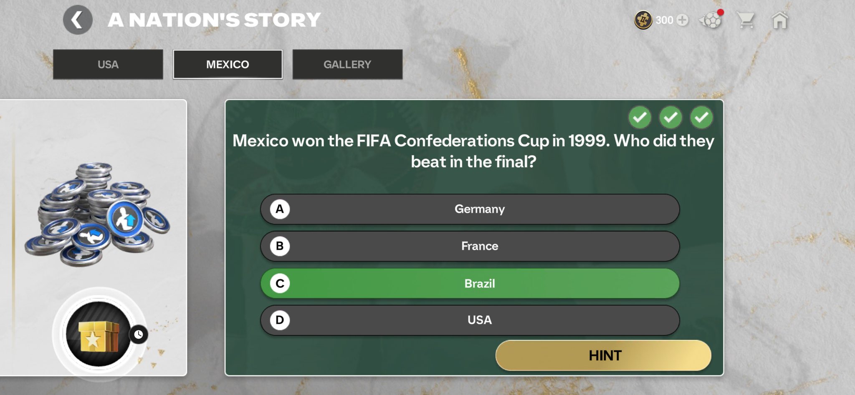Viewport: 855px width, 395px height.
Task: Tap the clock timer icon
Action: pos(139,334)
